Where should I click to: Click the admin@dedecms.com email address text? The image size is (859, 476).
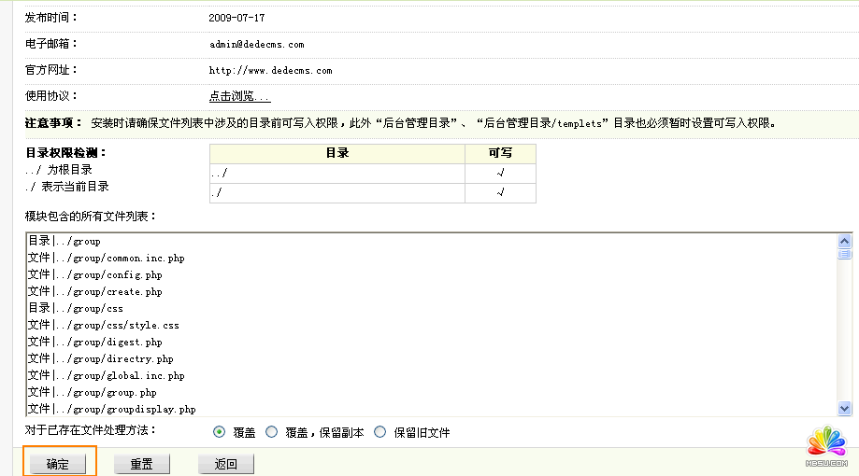256,44
